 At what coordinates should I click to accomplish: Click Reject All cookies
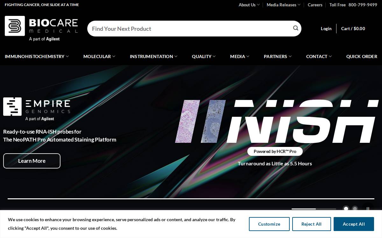(311, 224)
